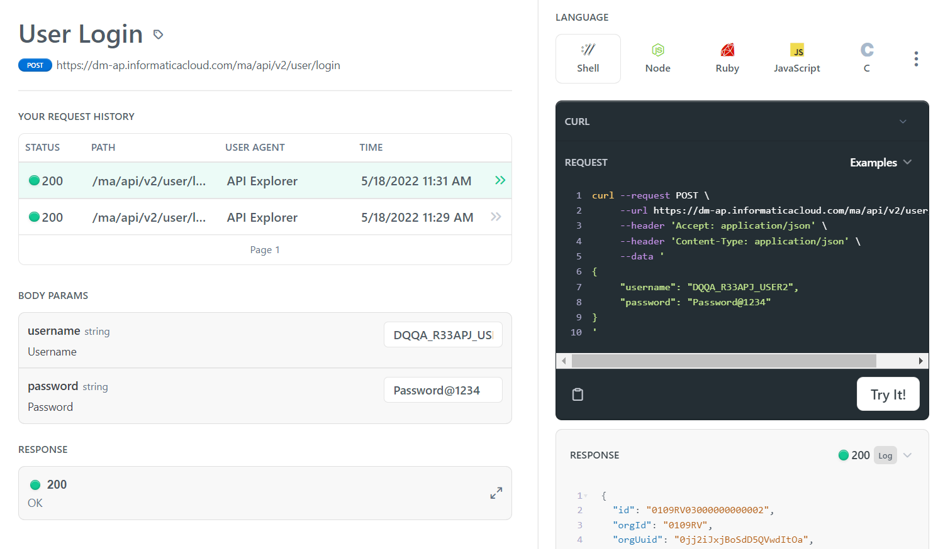Select the JavaScript language icon
The height and width of the screenshot is (549, 938).
(797, 50)
